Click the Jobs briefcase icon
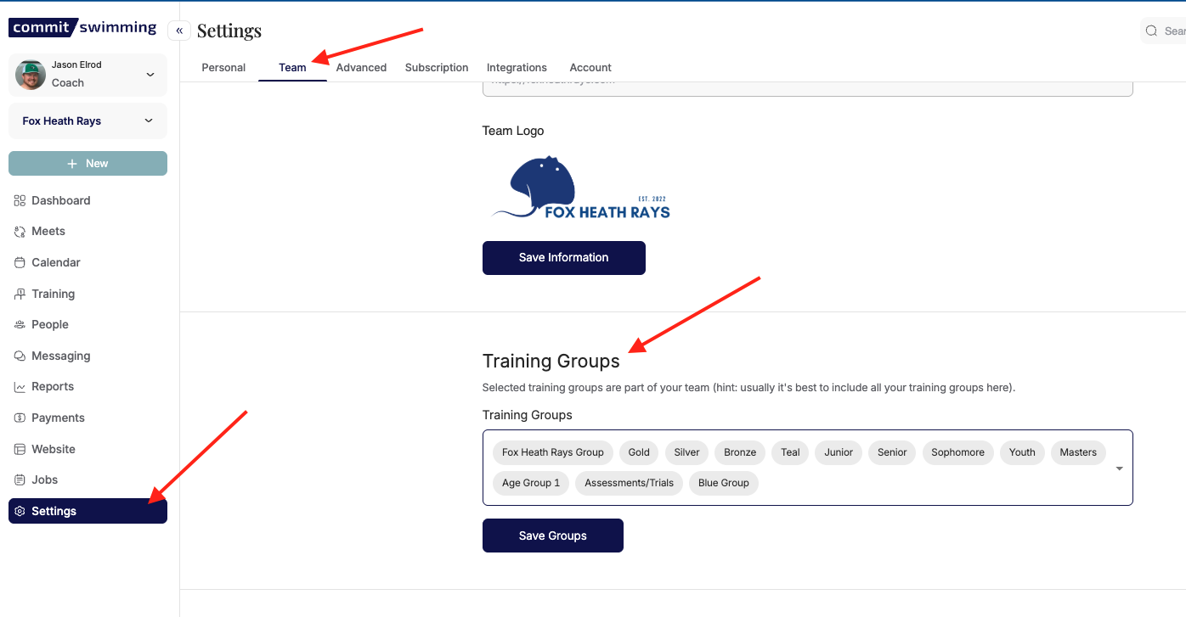This screenshot has width=1186, height=617. [20, 480]
